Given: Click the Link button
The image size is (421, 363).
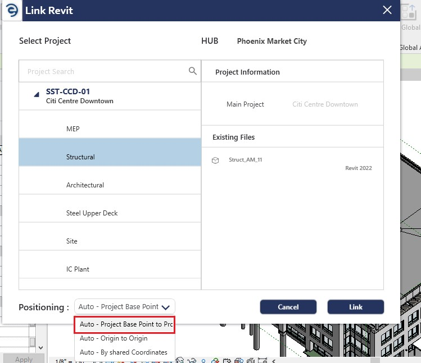Looking at the screenshot, I should [x=355, y=307].
